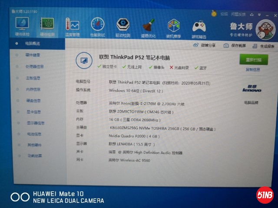Viewport: 278px width, 208px height.
Task: Open the 游戏精选 gamepad icon
Action: pyautogui.click(x=199, y=26)
